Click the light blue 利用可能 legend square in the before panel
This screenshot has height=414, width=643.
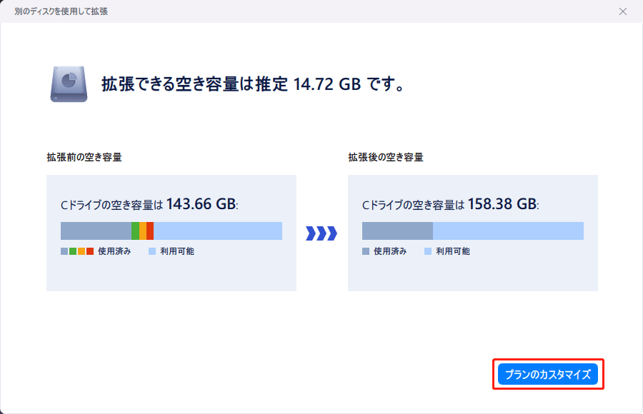(x=152, y=251)
